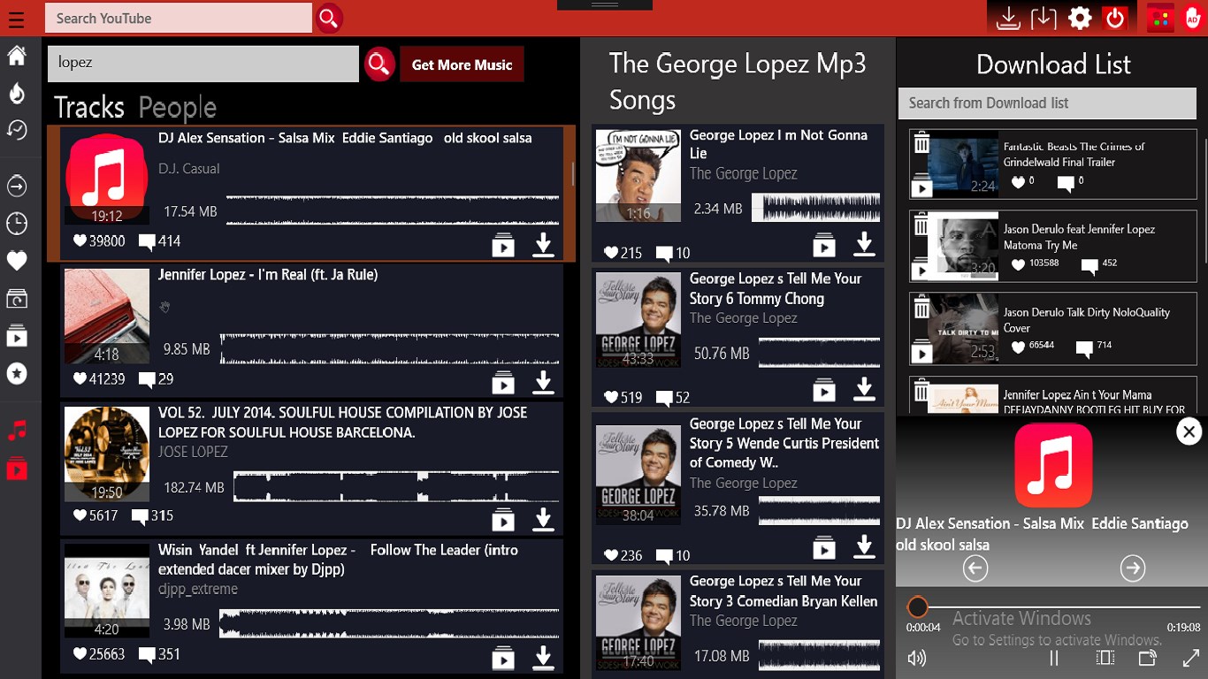Click the red power button
Image resolution: width=1208 pixels, height=679 pixels.
(1115, 19)
